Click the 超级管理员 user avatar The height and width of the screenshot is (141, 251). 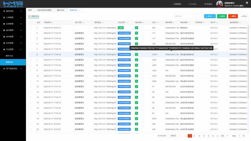tap(219, 4)
